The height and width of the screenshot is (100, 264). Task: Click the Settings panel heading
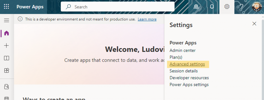tap(181, 25)
